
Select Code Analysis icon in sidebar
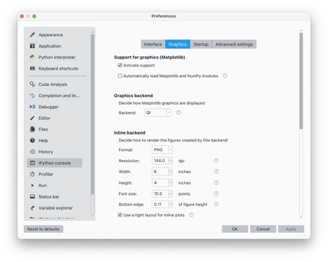click(33, 85)
